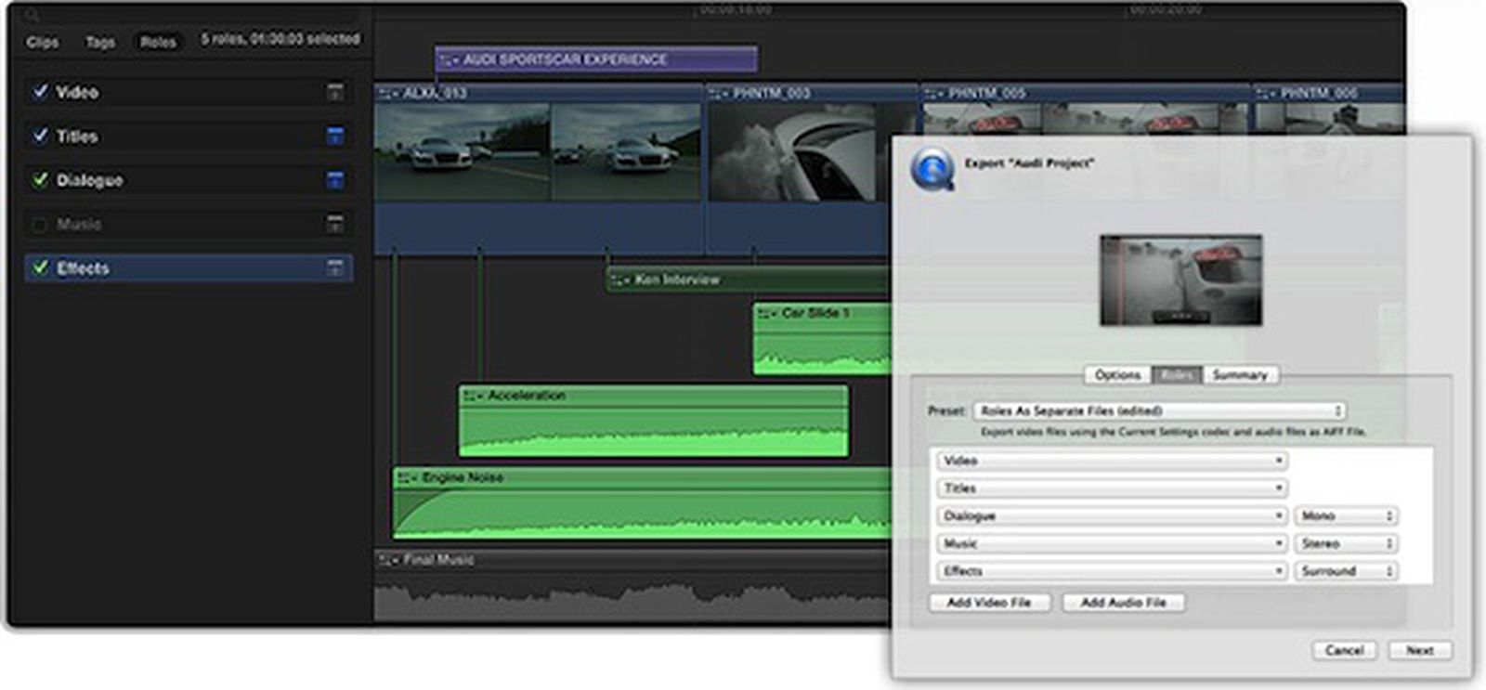Uncheck the Dialogue role checkbox
Screen dimensions: 1486x690
(x=41, y=179)
